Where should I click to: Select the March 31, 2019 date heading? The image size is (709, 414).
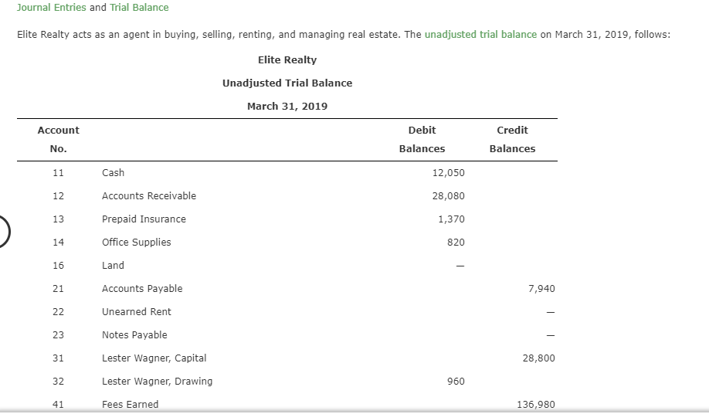click(287, 107)
